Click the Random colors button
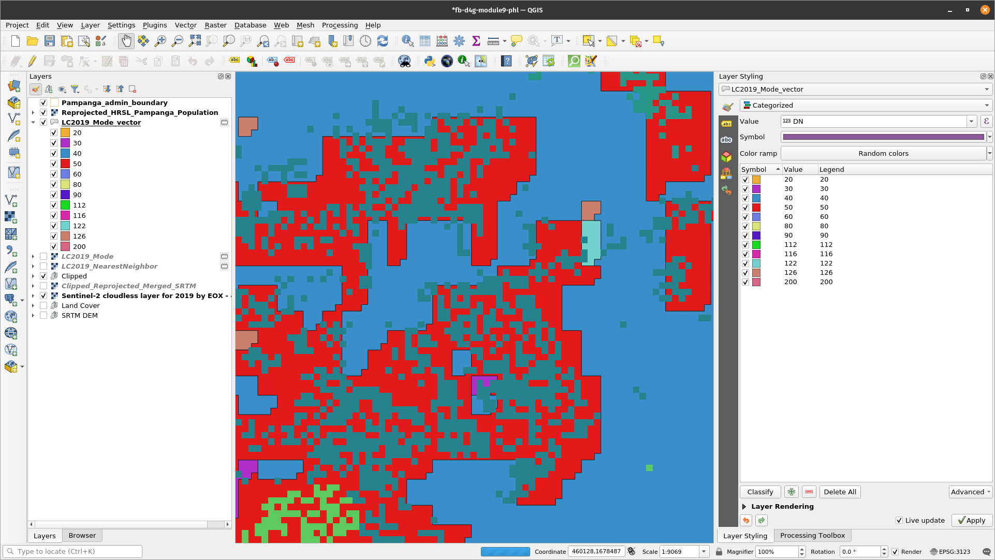995x560 pixels. 882,153
